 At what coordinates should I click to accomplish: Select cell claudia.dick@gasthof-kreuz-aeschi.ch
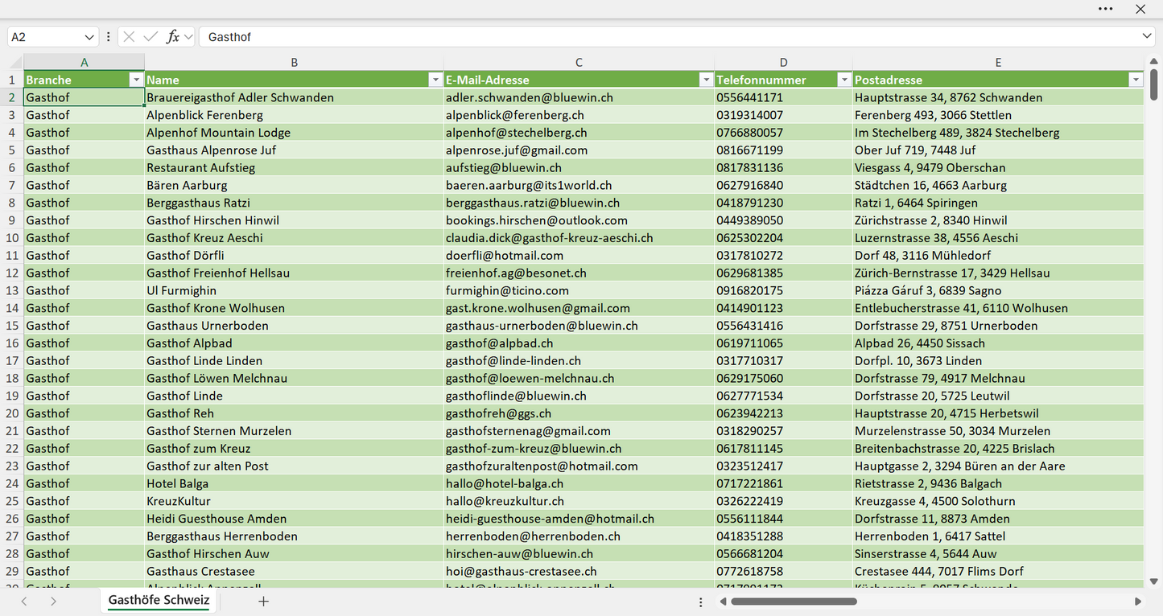click(x=579, y=238)
